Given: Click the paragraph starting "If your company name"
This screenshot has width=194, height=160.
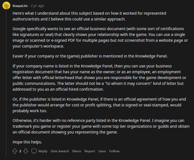Looking at the screenshot, I should click(x=99, y=78).
